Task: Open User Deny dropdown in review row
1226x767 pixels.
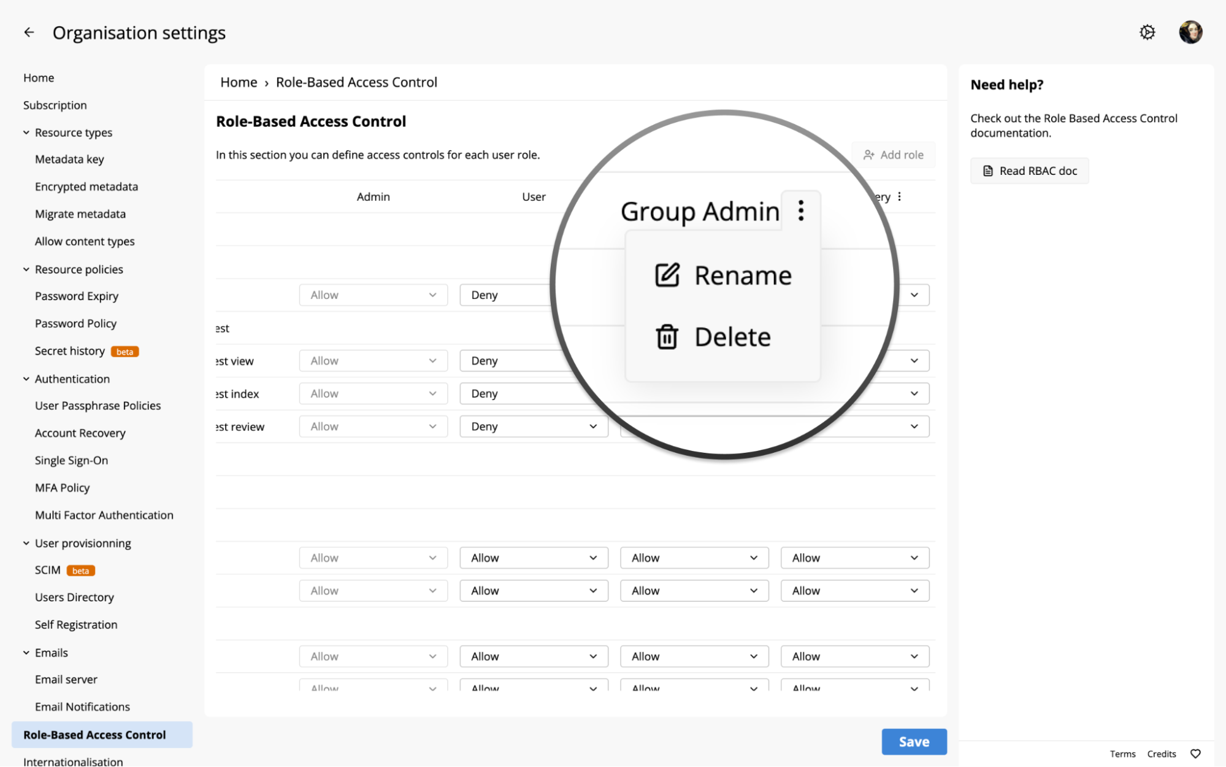Action: (533, 426)
